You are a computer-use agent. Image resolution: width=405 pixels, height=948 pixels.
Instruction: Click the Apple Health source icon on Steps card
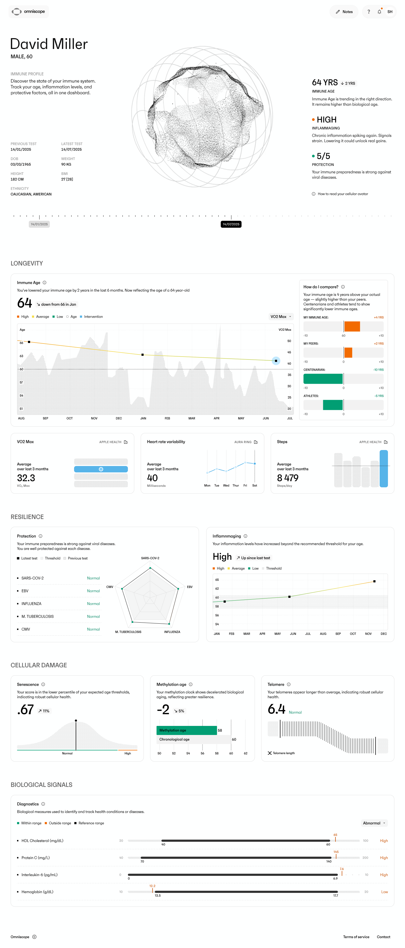pyautogui.click(x=386, y=442)
